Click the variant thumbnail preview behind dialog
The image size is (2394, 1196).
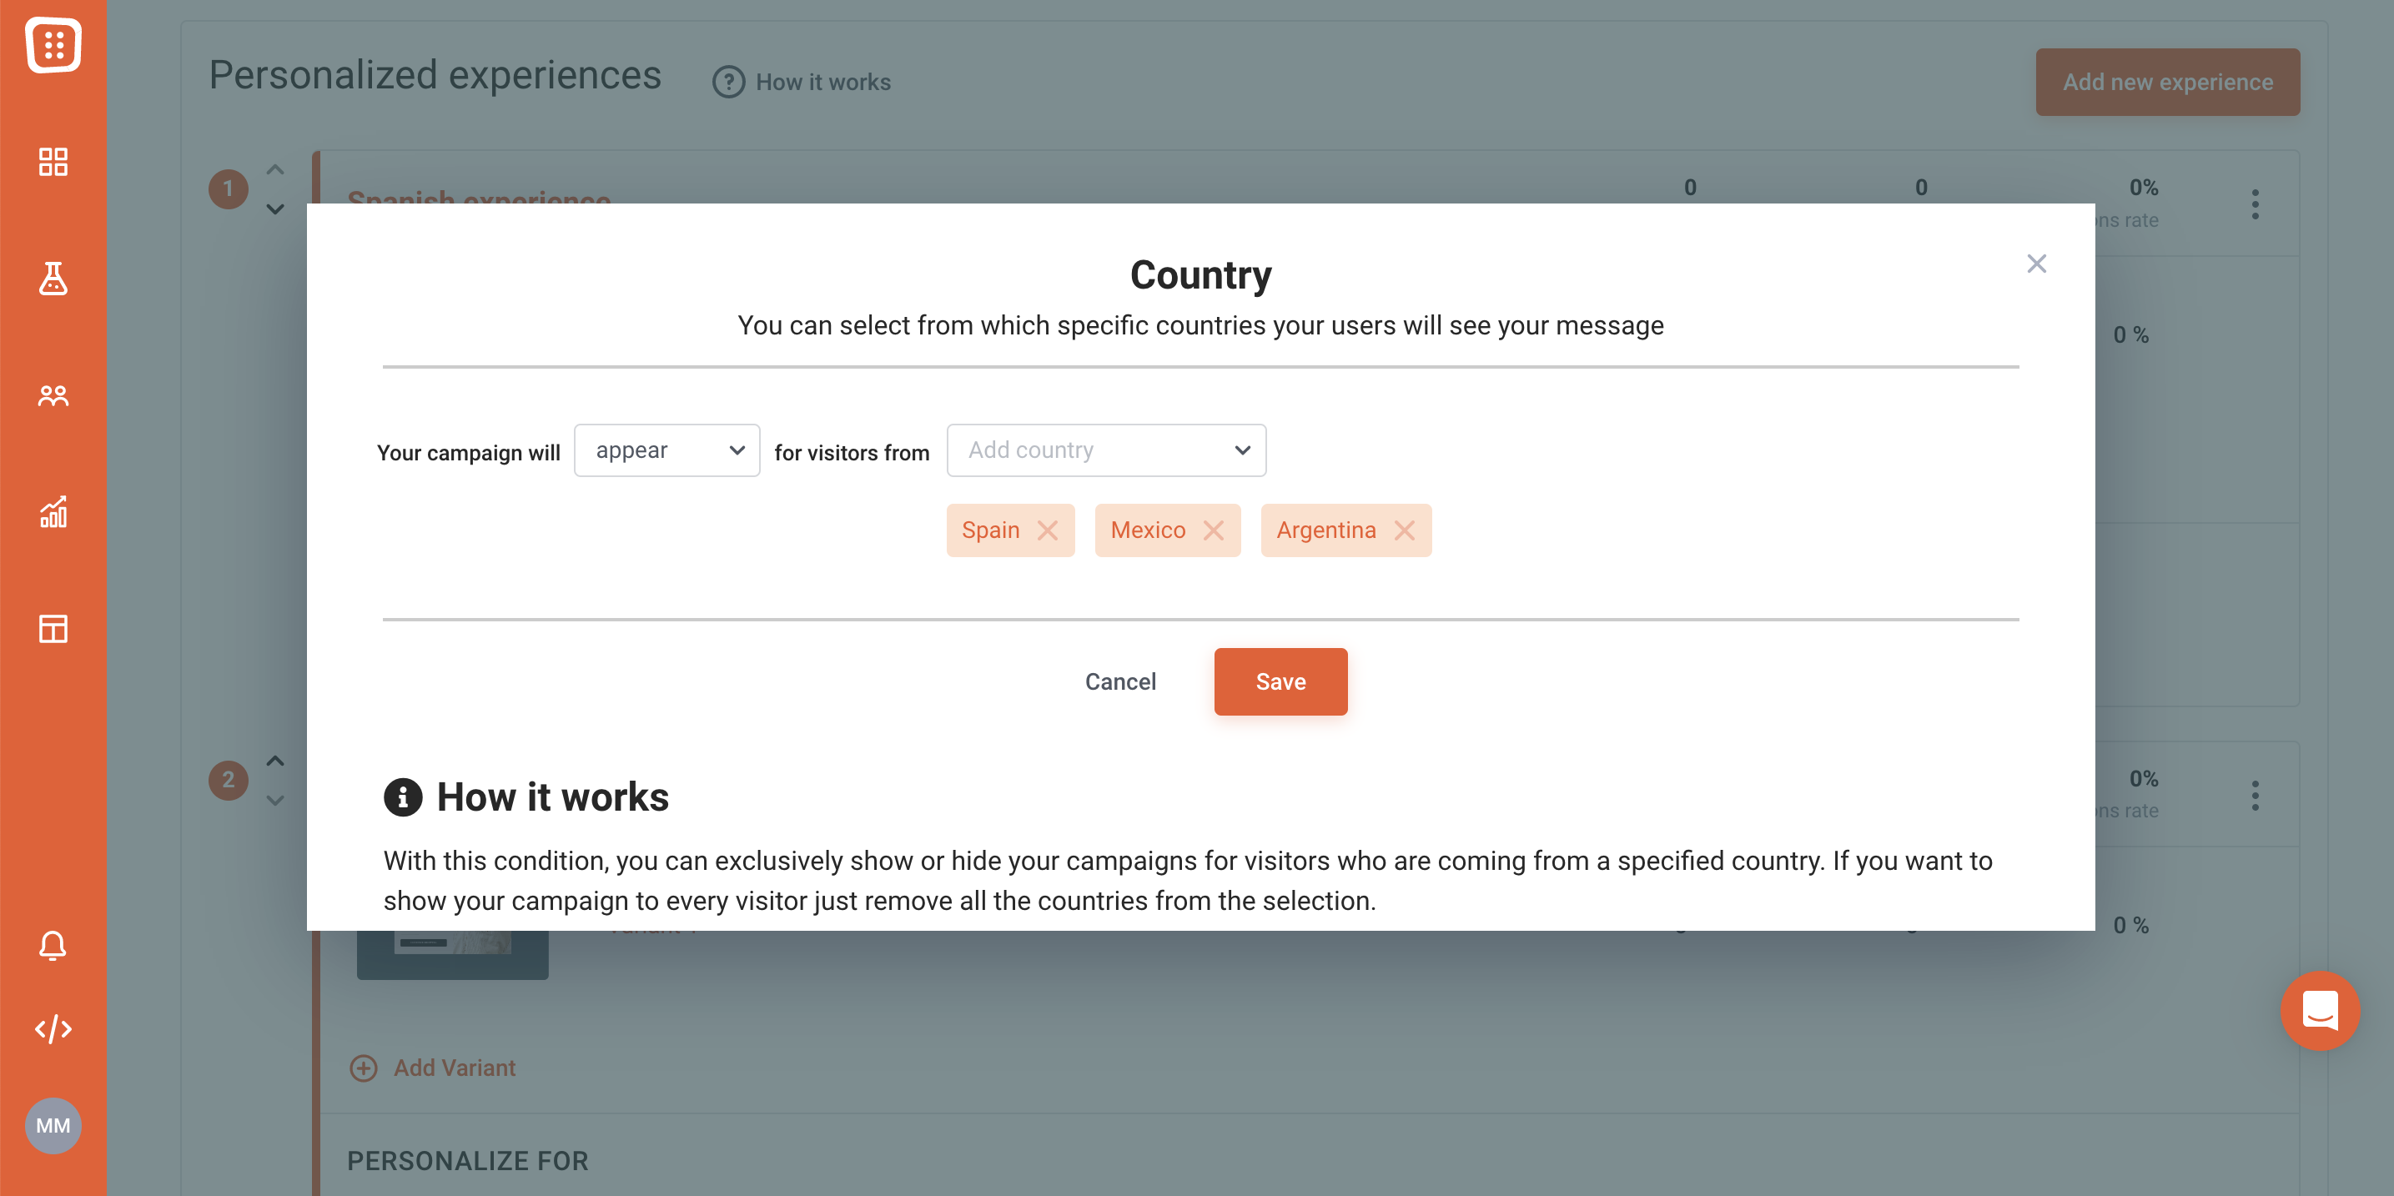click(x=453, y=954)
